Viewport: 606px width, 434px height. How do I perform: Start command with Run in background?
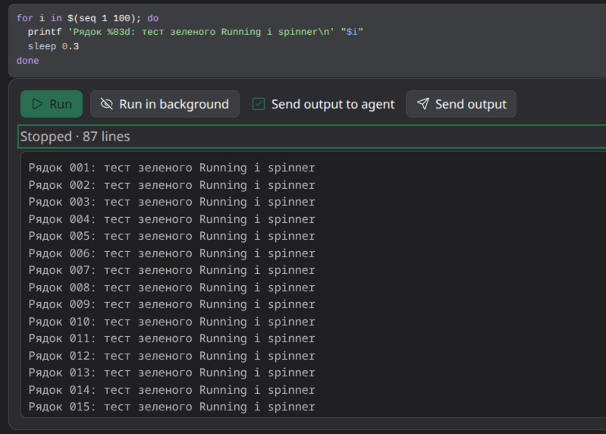[x=165, y=104]
